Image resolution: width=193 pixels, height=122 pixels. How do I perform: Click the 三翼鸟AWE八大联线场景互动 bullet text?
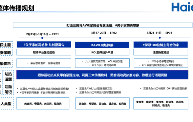(x=95, y=88)
